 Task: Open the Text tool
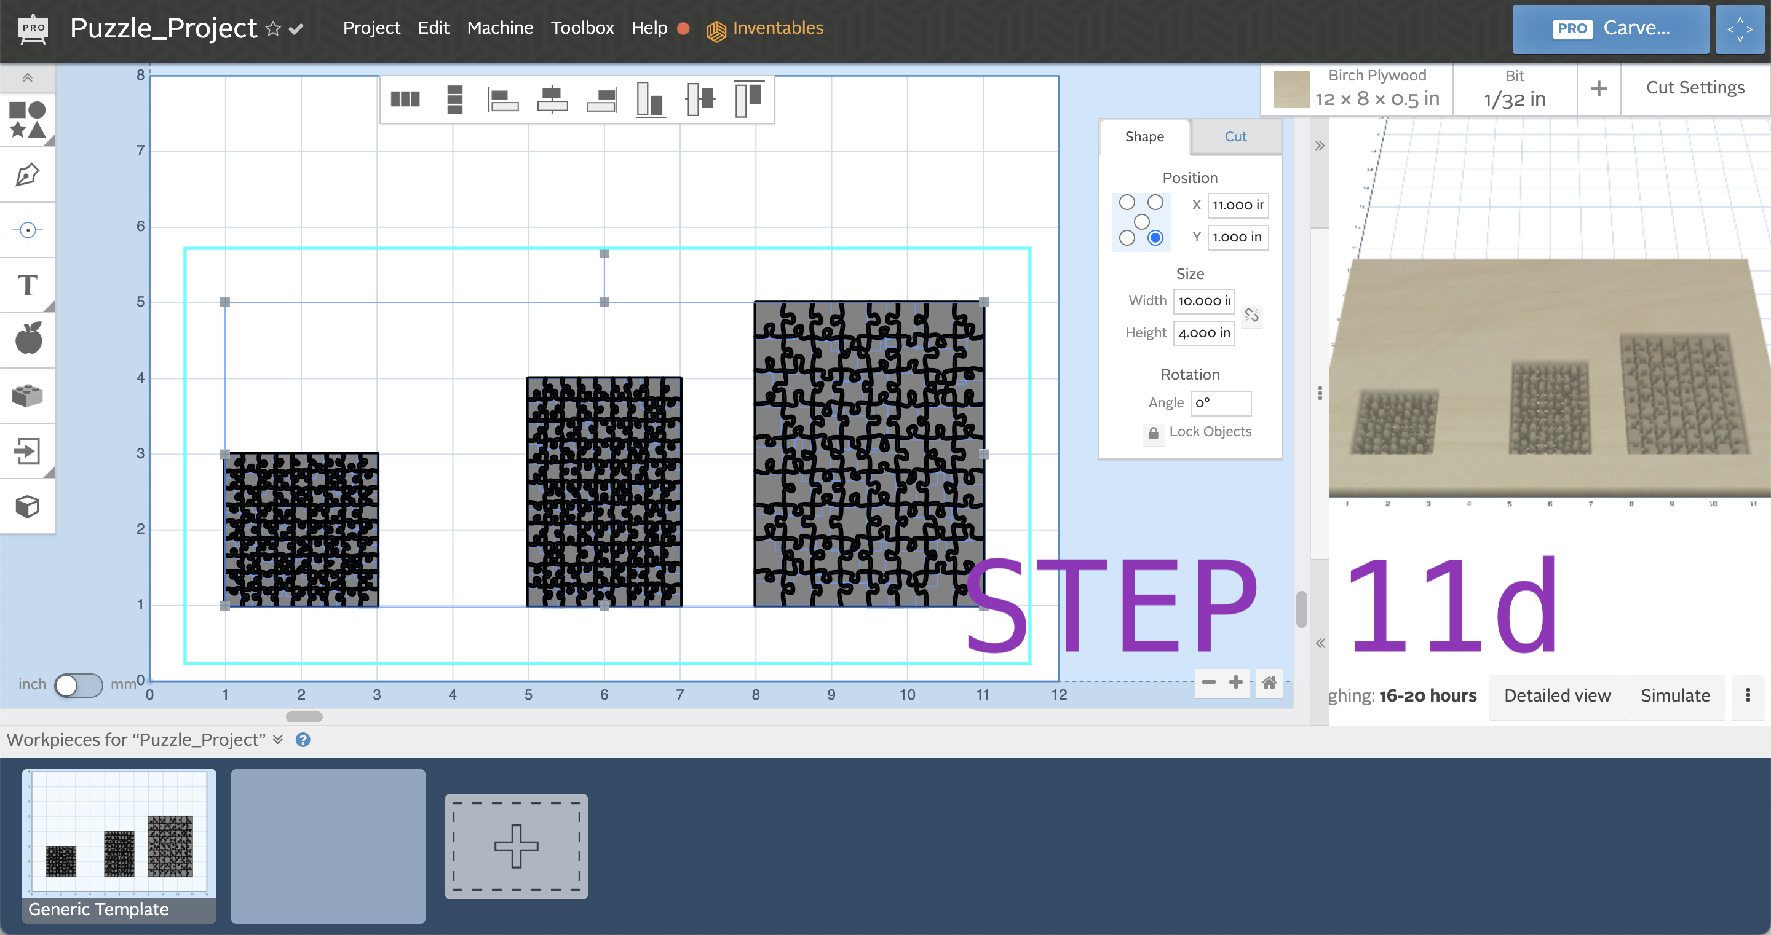click(28, 284)
